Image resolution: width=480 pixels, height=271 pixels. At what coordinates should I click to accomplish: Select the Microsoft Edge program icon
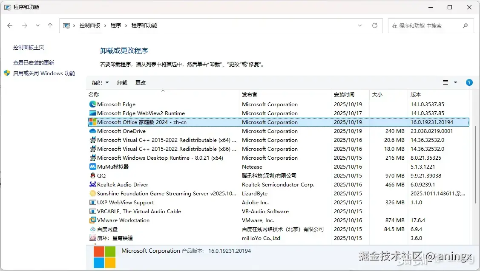pyautogui.click(x=93, y=104)
